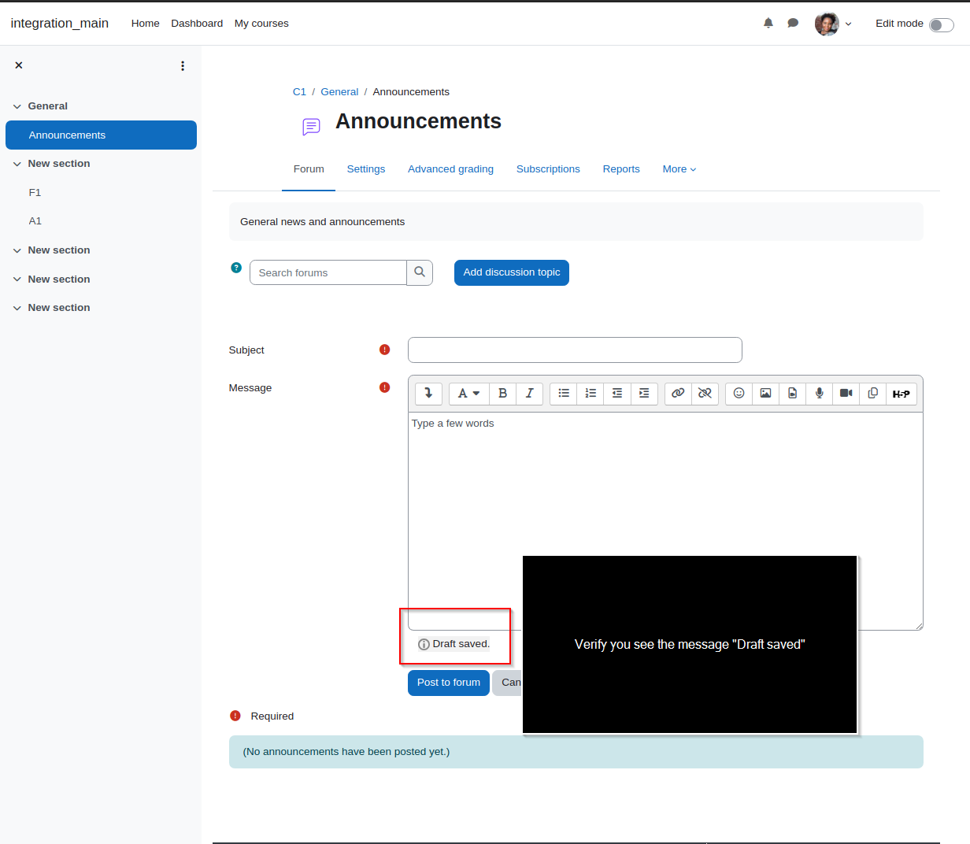970x844 pixels.
Task: Open the Subscriptions tab
Action: (x=548, y=169)
